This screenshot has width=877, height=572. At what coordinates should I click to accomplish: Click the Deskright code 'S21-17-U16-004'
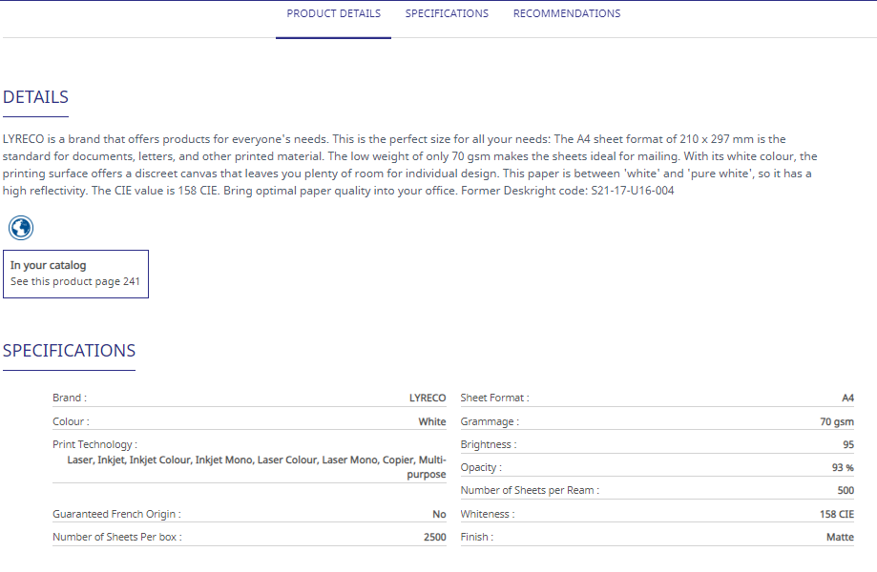pos(633,191)
